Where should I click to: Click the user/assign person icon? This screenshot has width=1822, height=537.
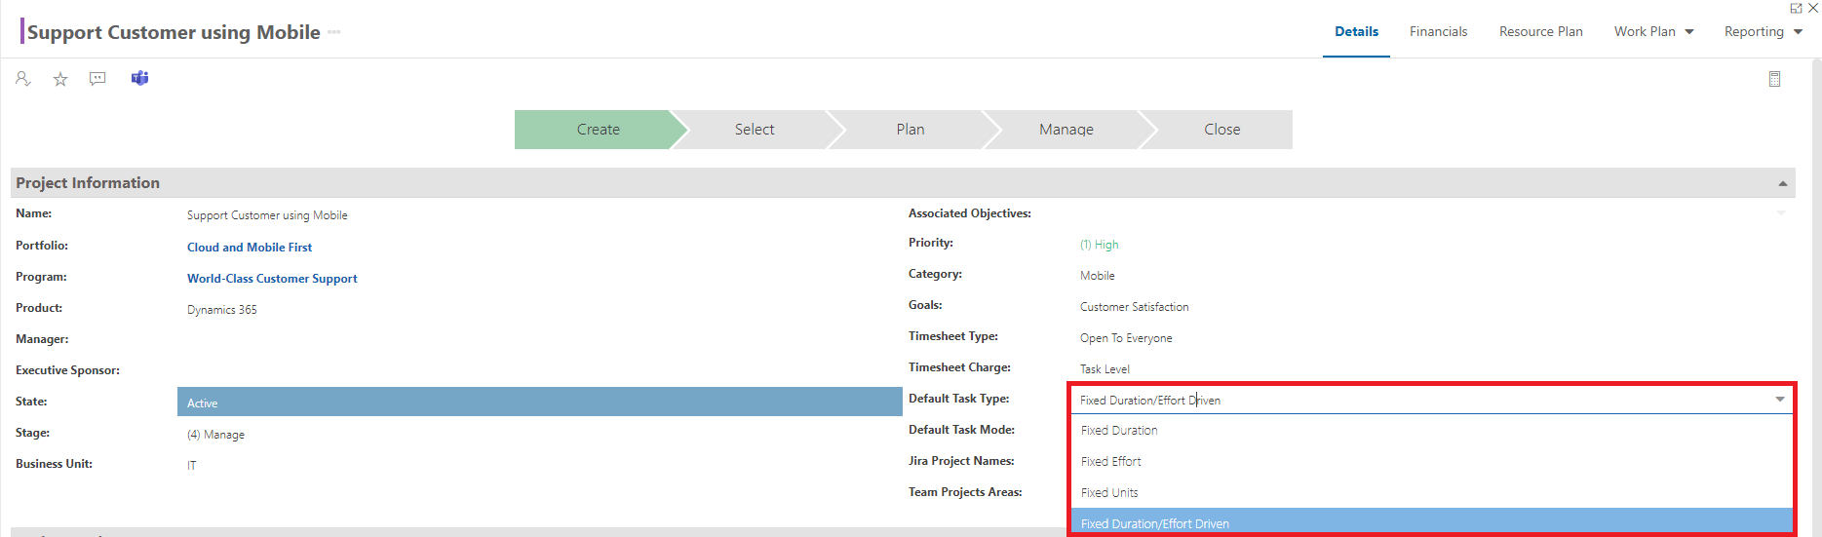point(23,79)
